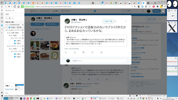Toggle image loading in the status bar
The width and height of the screenshot is (178, 100).
(x=137, y=96)
